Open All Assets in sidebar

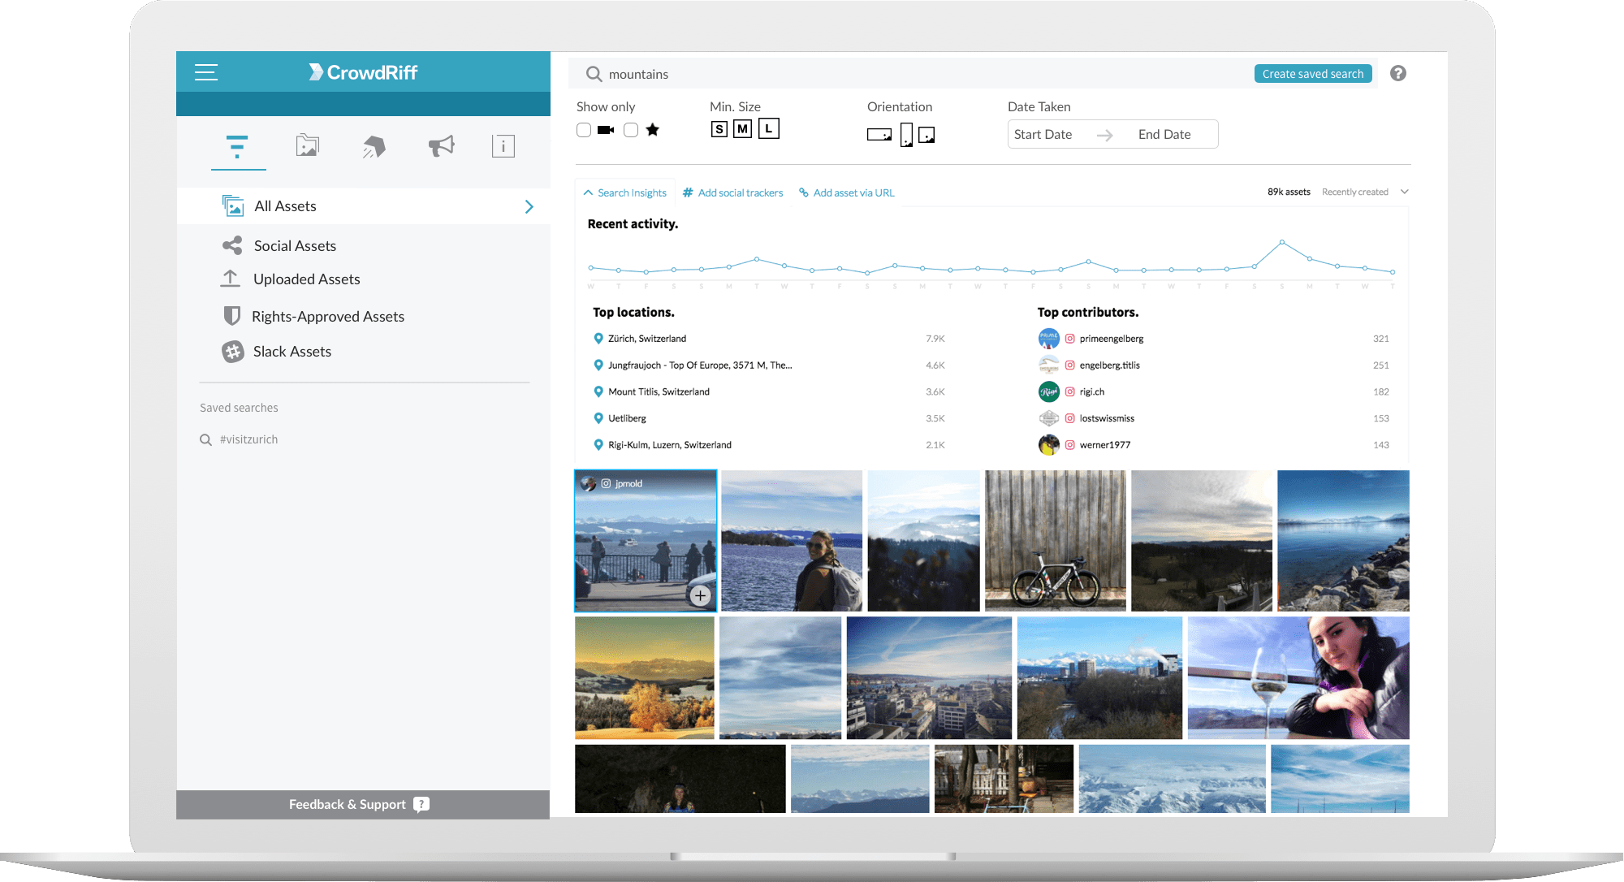[x=363, y=206]
